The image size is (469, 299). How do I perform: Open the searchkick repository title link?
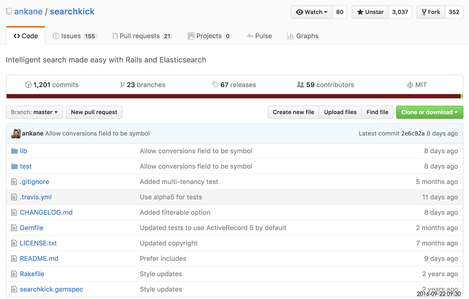pyautogui.click(x=72, y=12)
